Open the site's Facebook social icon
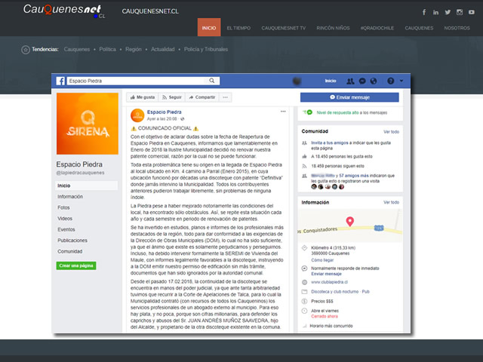This screenshot has width=483, height=362. pos(424,12)
